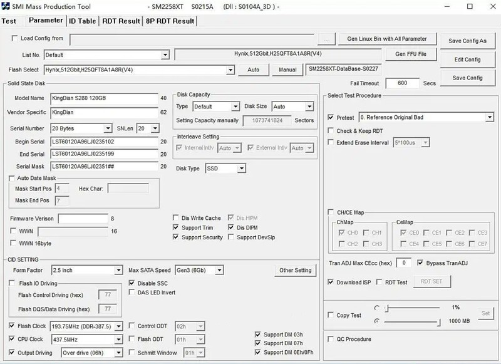Click the SMI app icon in title bar
Viewport: 501px width, 364px height.
tap(6, 6)
